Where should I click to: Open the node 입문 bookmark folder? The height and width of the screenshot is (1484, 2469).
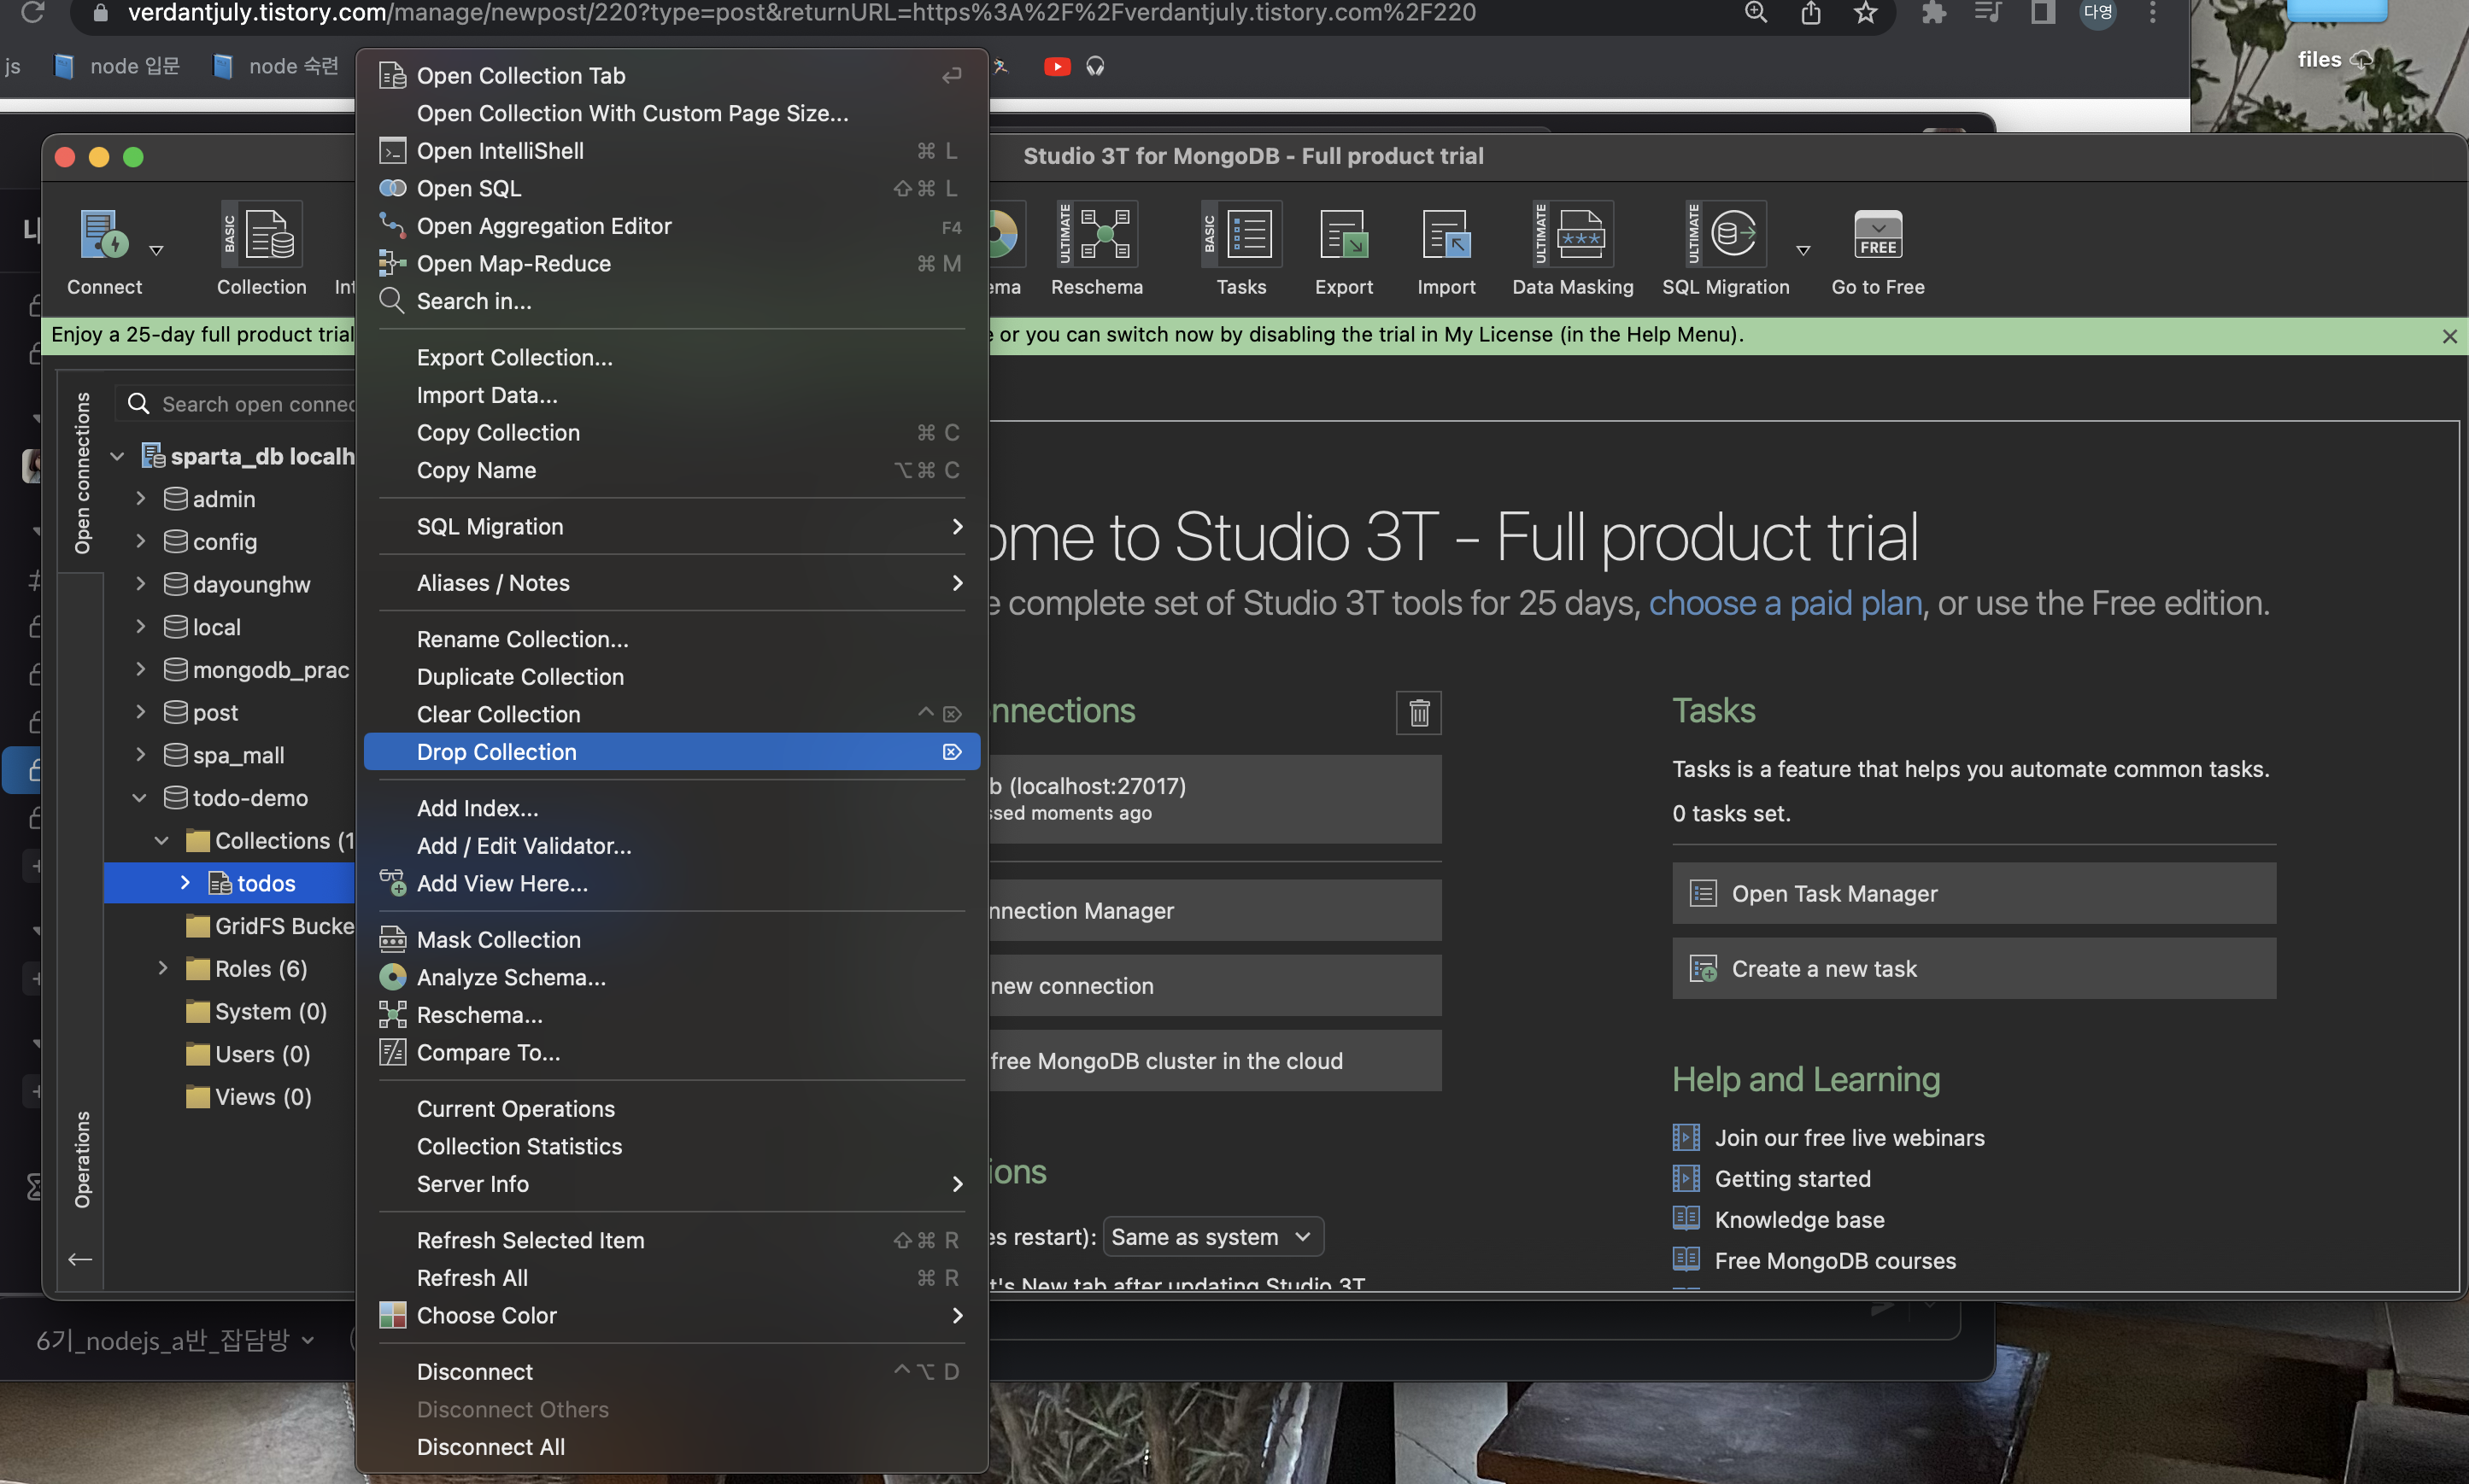pos(117,66)
